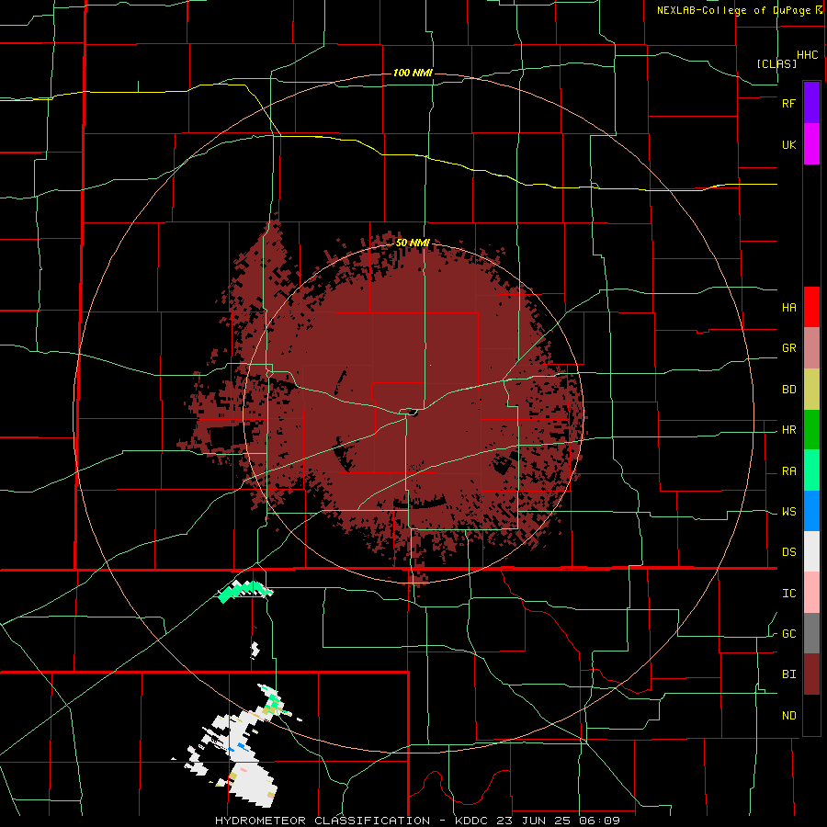Click the GR legend label

click(788, 348)
